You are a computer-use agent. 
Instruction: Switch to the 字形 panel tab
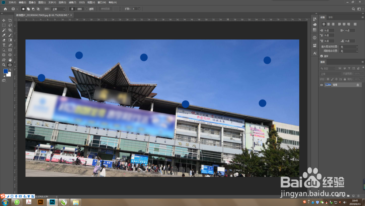331,18
